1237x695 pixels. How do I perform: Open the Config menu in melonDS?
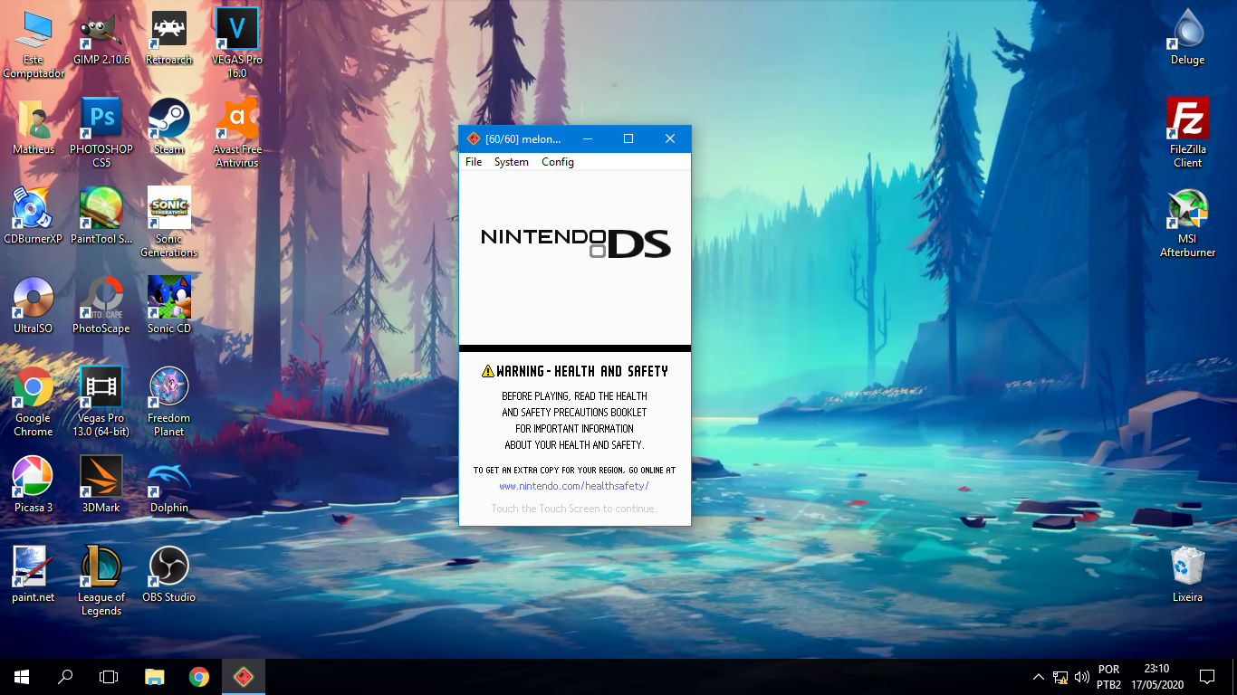point(557,162)
